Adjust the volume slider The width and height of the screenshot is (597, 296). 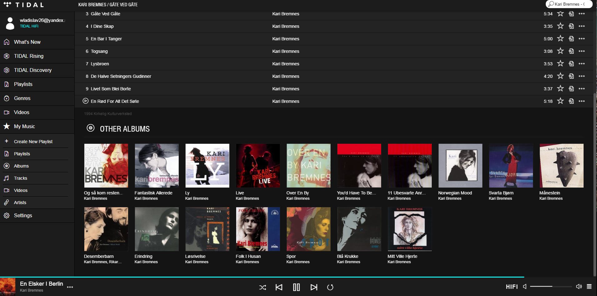click(x=551, y=286)
